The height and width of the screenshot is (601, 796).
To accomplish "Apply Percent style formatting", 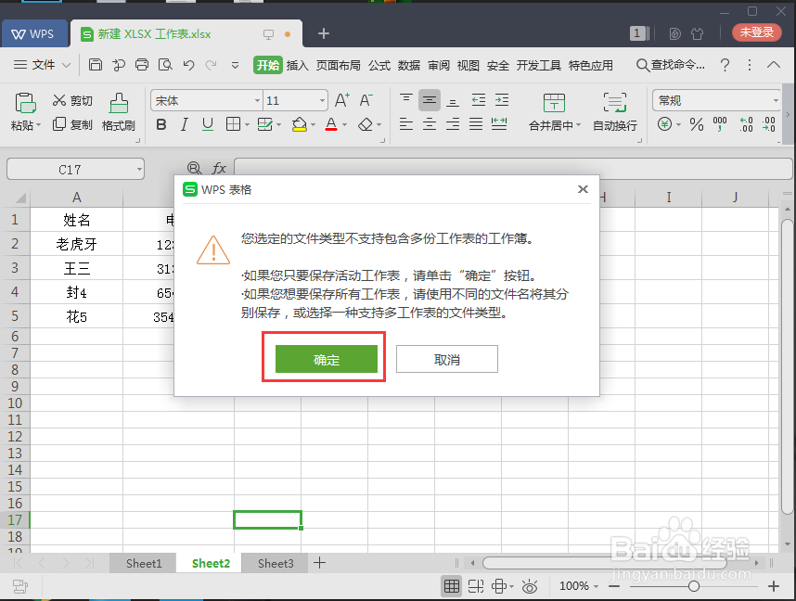I will click(697, 125).
